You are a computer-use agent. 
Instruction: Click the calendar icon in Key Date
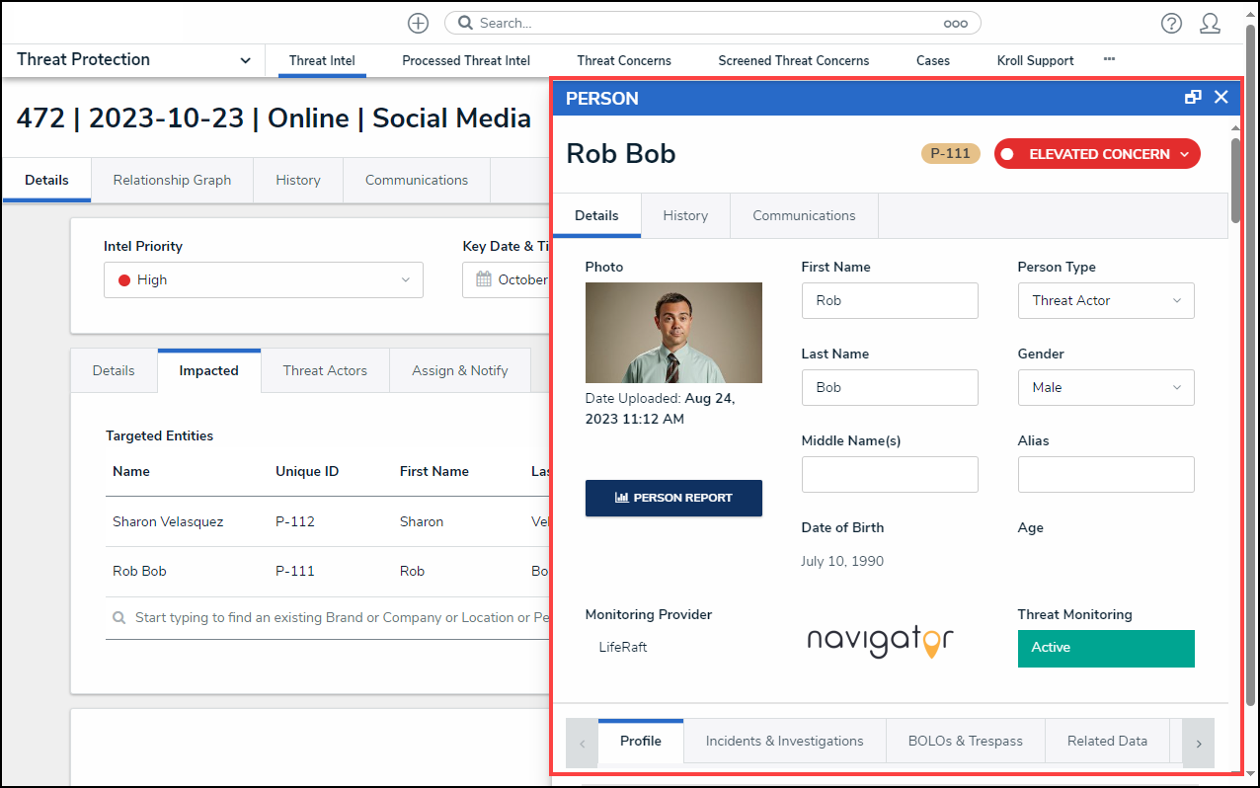click(484, 279)
